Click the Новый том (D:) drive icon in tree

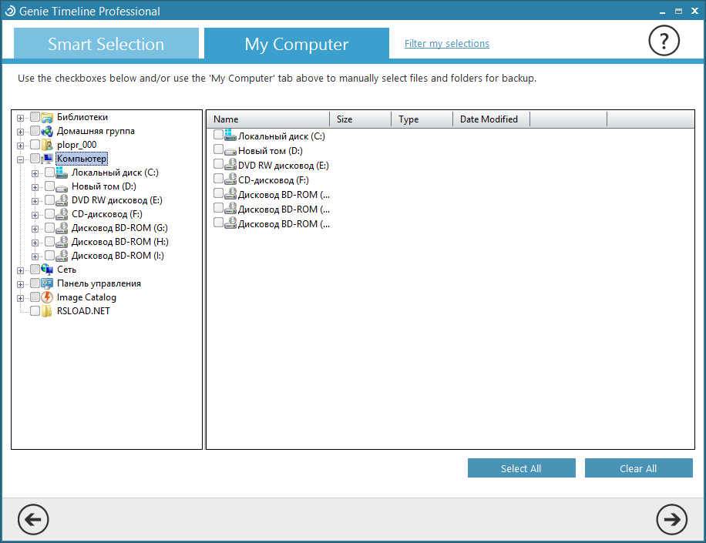(x=62, y=187)
